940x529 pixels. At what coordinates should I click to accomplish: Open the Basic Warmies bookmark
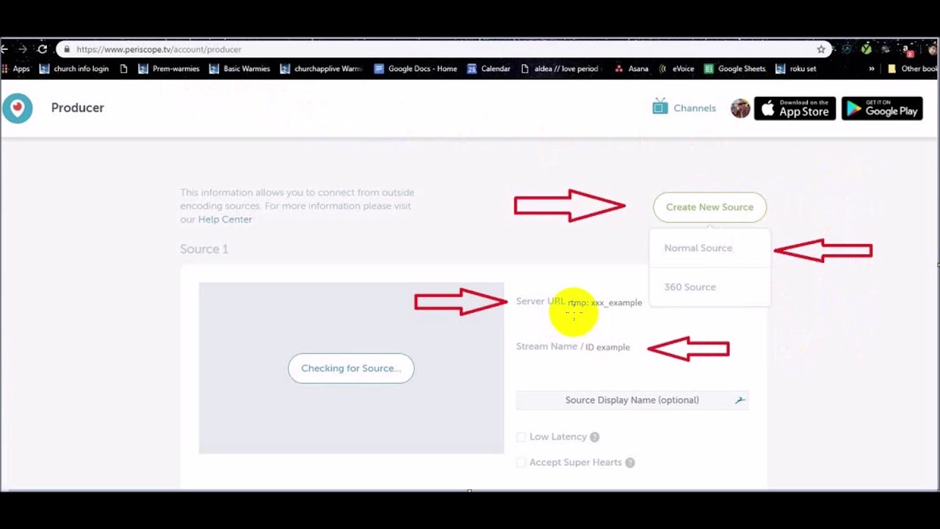pyautogui.click(x=240, y=69)
